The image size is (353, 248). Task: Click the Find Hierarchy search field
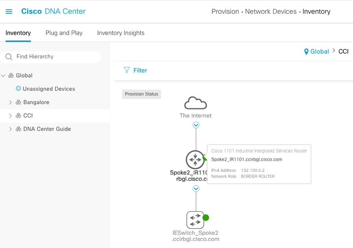51,57
